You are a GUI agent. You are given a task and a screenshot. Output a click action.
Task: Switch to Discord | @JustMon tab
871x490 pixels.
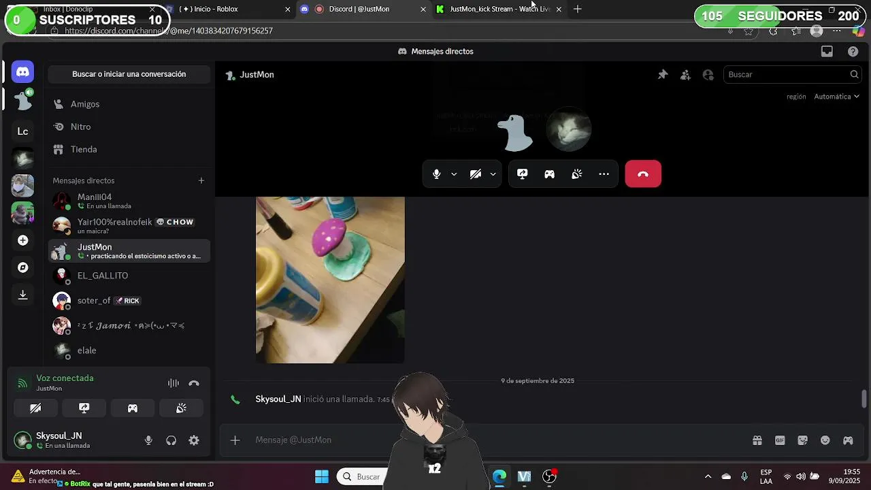pyautogui.click(x=364, y=9)
